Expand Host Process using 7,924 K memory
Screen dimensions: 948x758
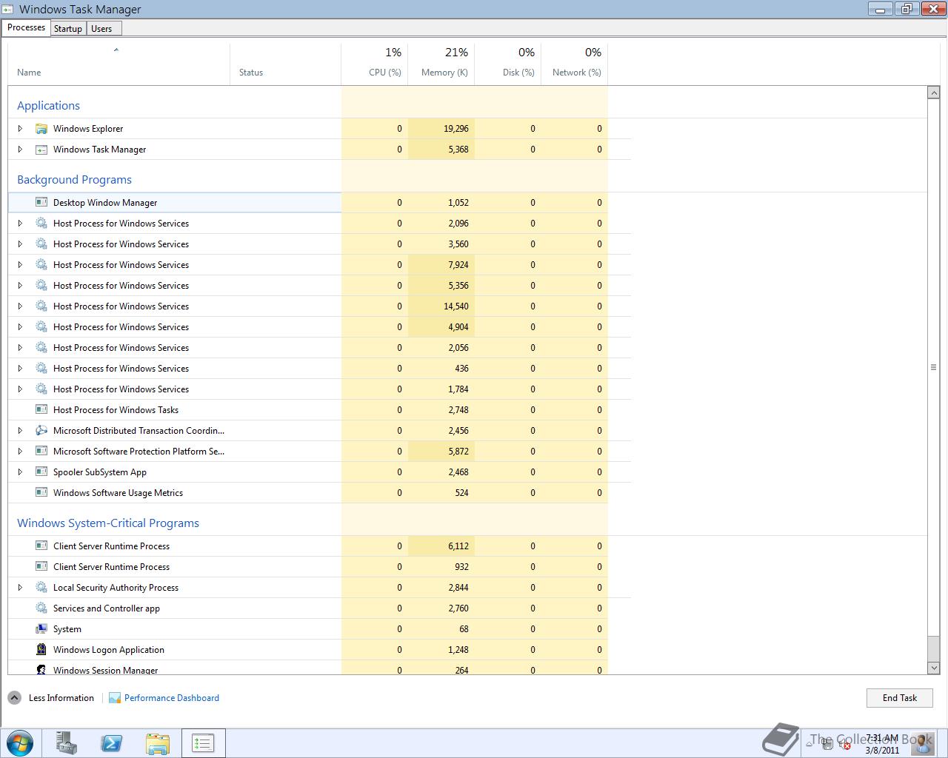pos(20,265)
